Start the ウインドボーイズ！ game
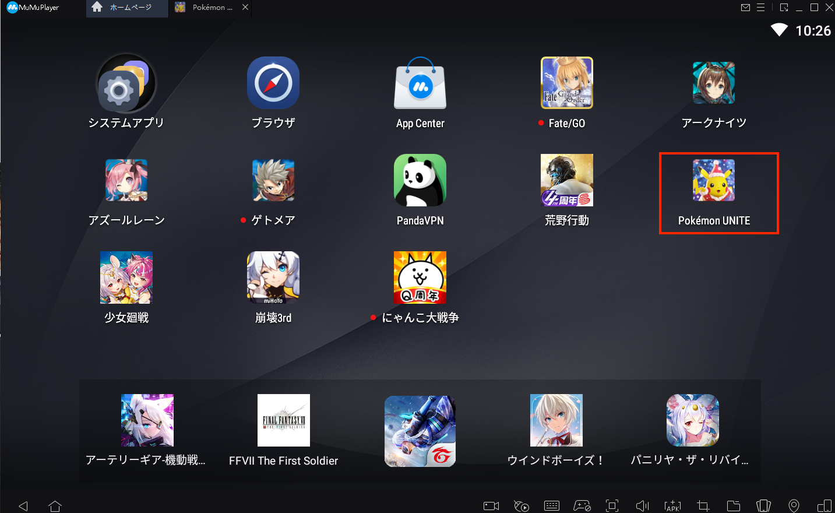Image resolution: width=835 pixels, height=513 pixels. click(556, 420)
